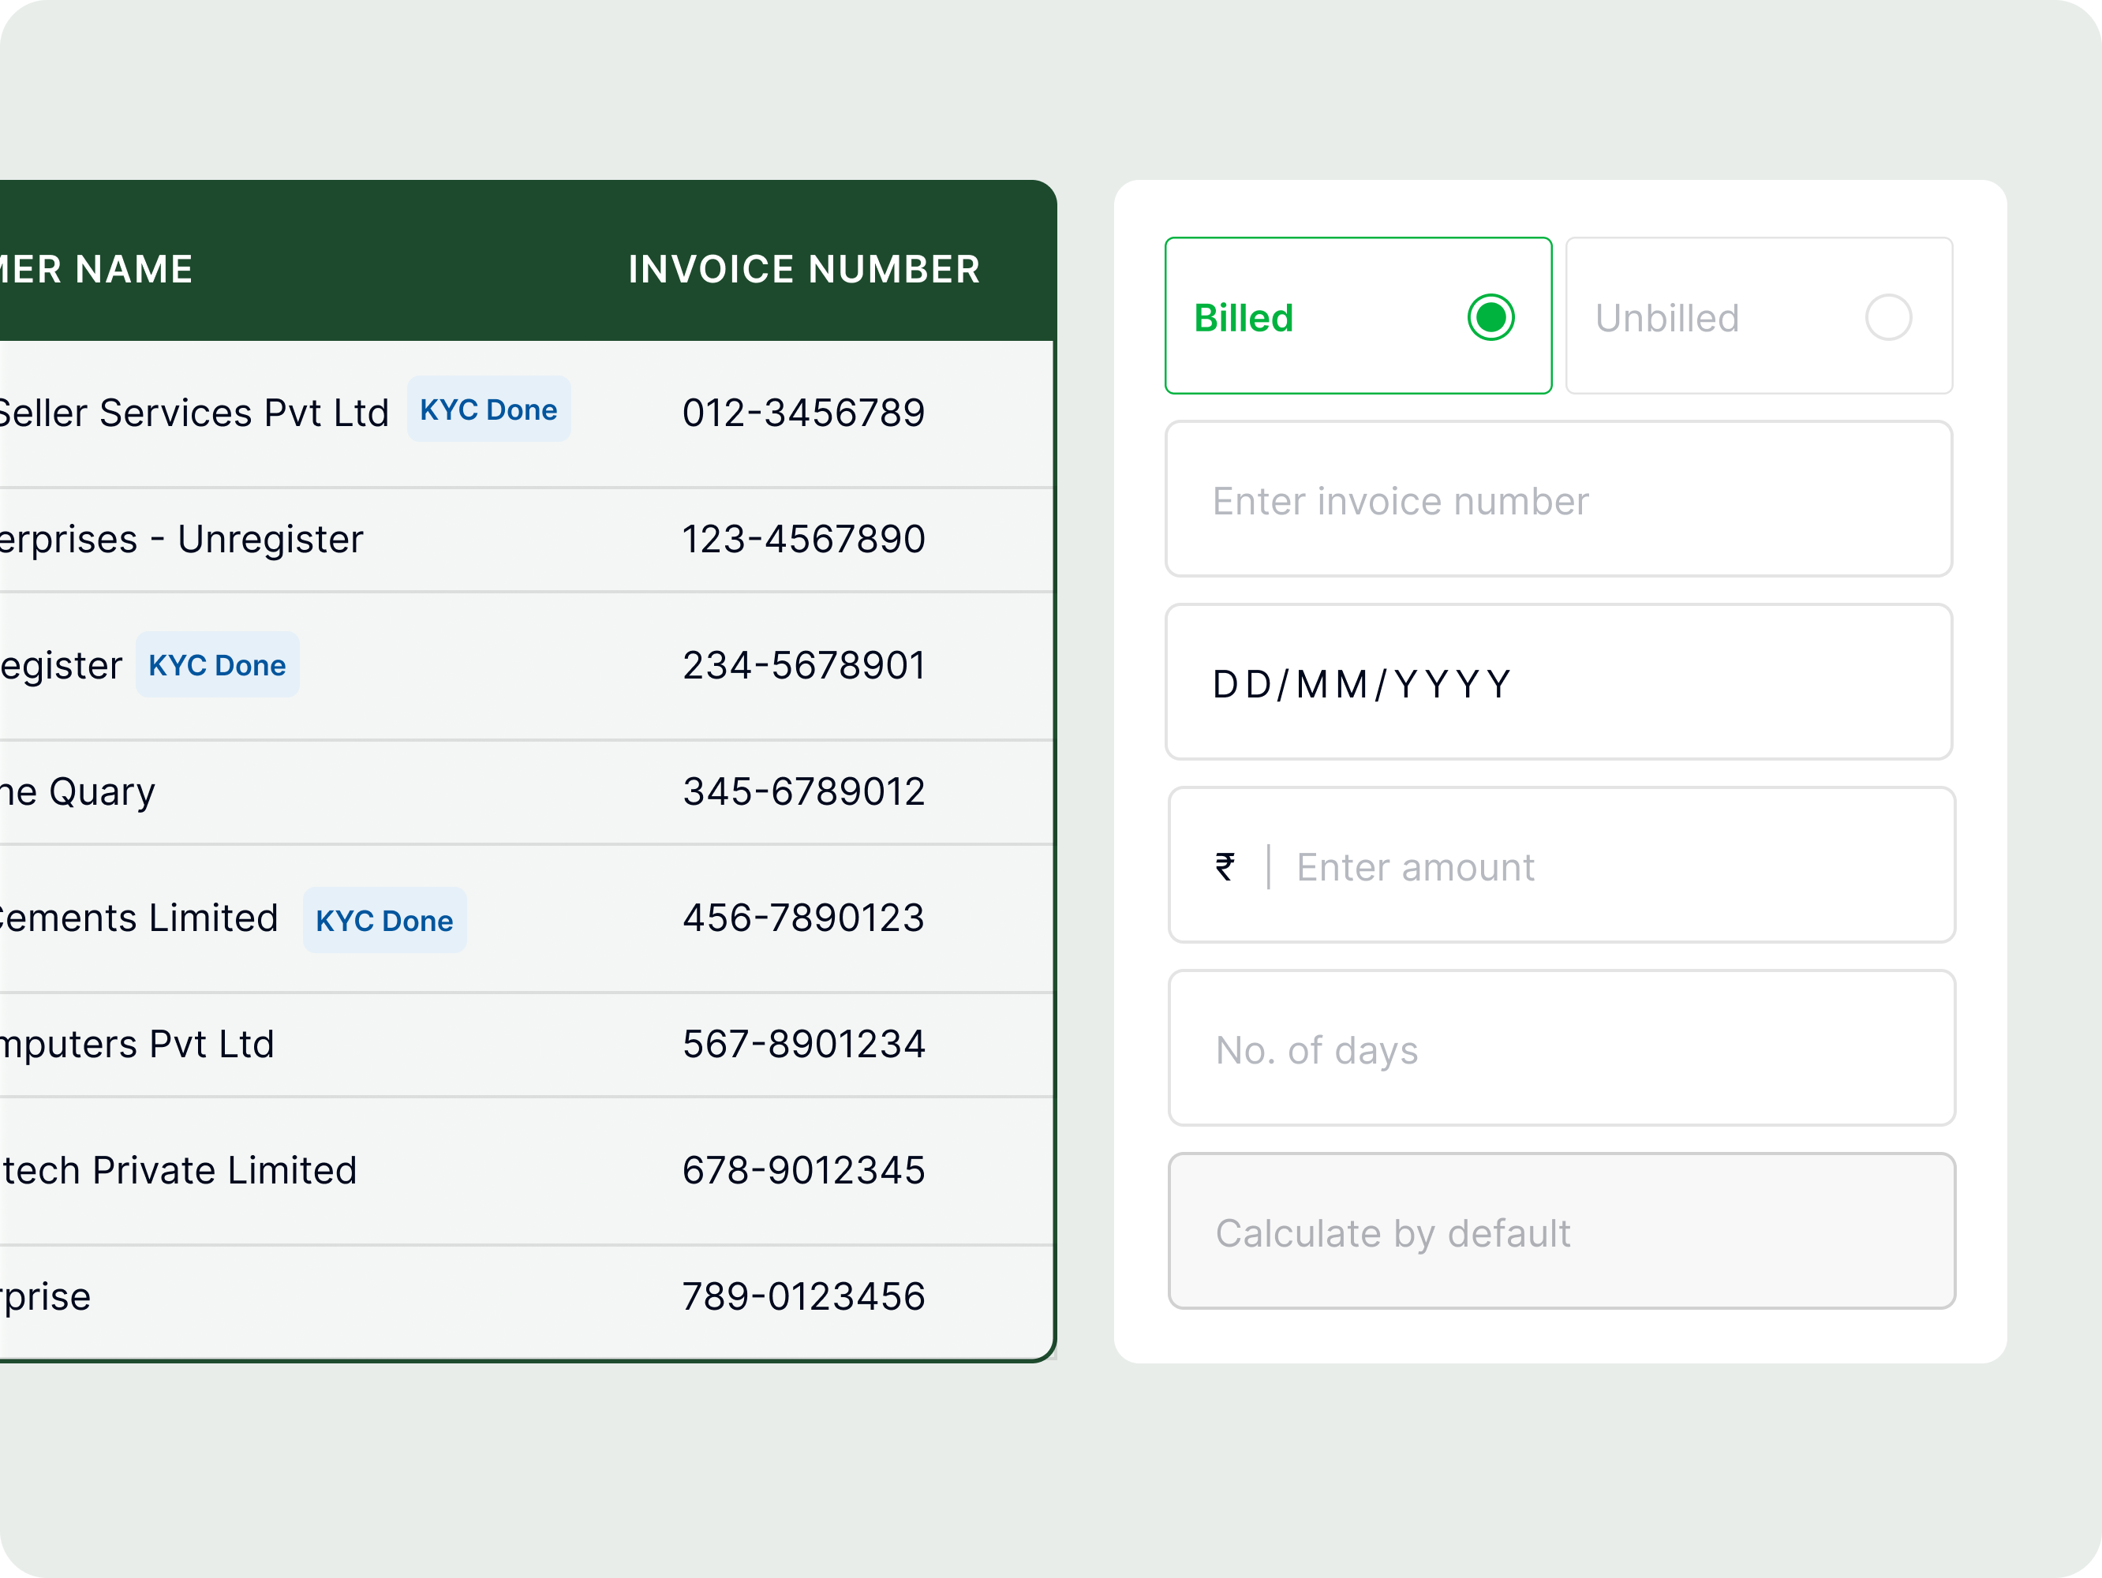The width and height of the screenshot is (2102, 1578).
Task: Select invoice number 123-4567890
Action: [803, 540]
